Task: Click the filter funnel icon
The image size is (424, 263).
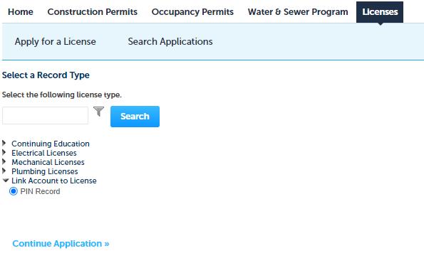Action: click(99, 112)
